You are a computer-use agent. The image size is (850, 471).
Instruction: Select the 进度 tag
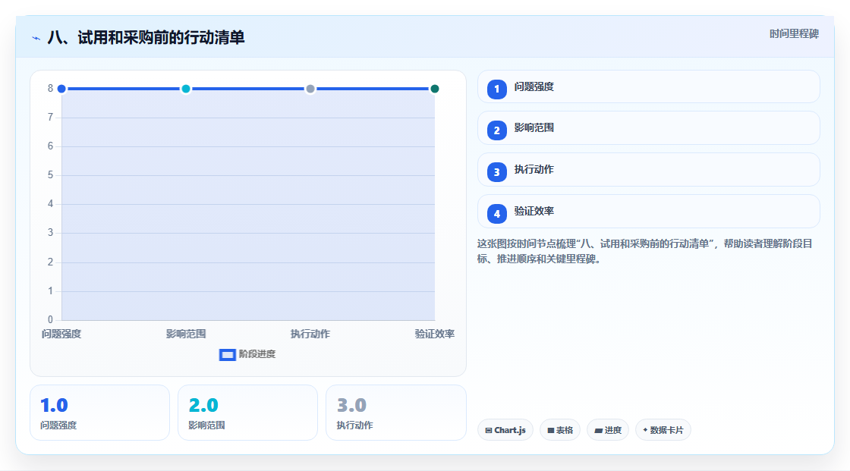click(x=608, y=430)
